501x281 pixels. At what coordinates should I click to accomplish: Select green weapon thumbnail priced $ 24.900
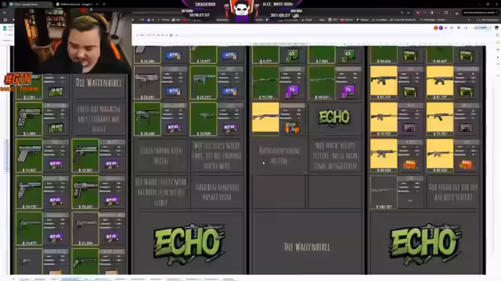[x=204, y=119]
